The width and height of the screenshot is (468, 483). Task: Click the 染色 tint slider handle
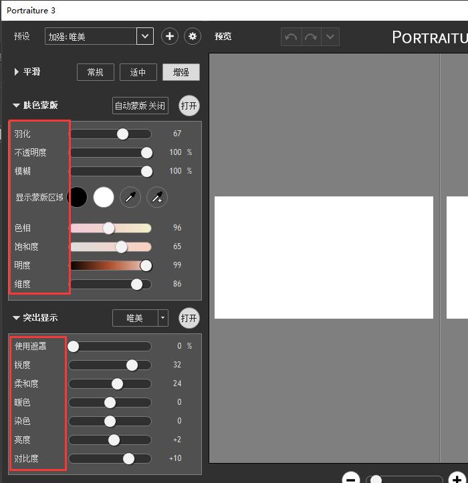(x=110, y=422)
